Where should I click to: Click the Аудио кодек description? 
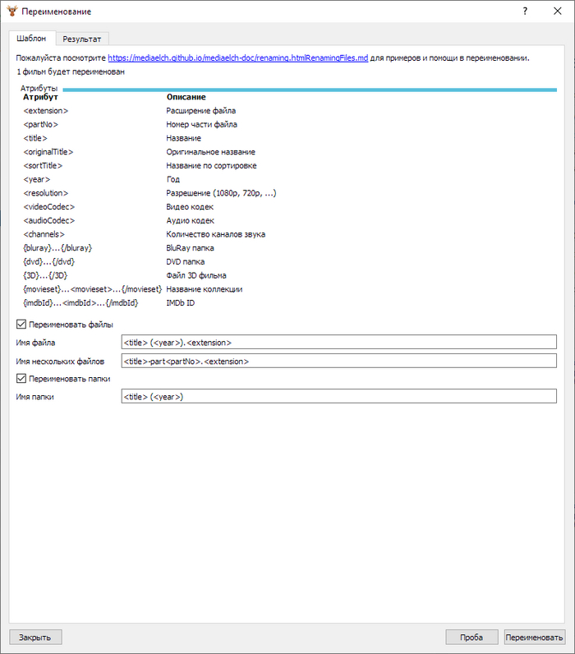pyautogui.click(x=190, y=221)
